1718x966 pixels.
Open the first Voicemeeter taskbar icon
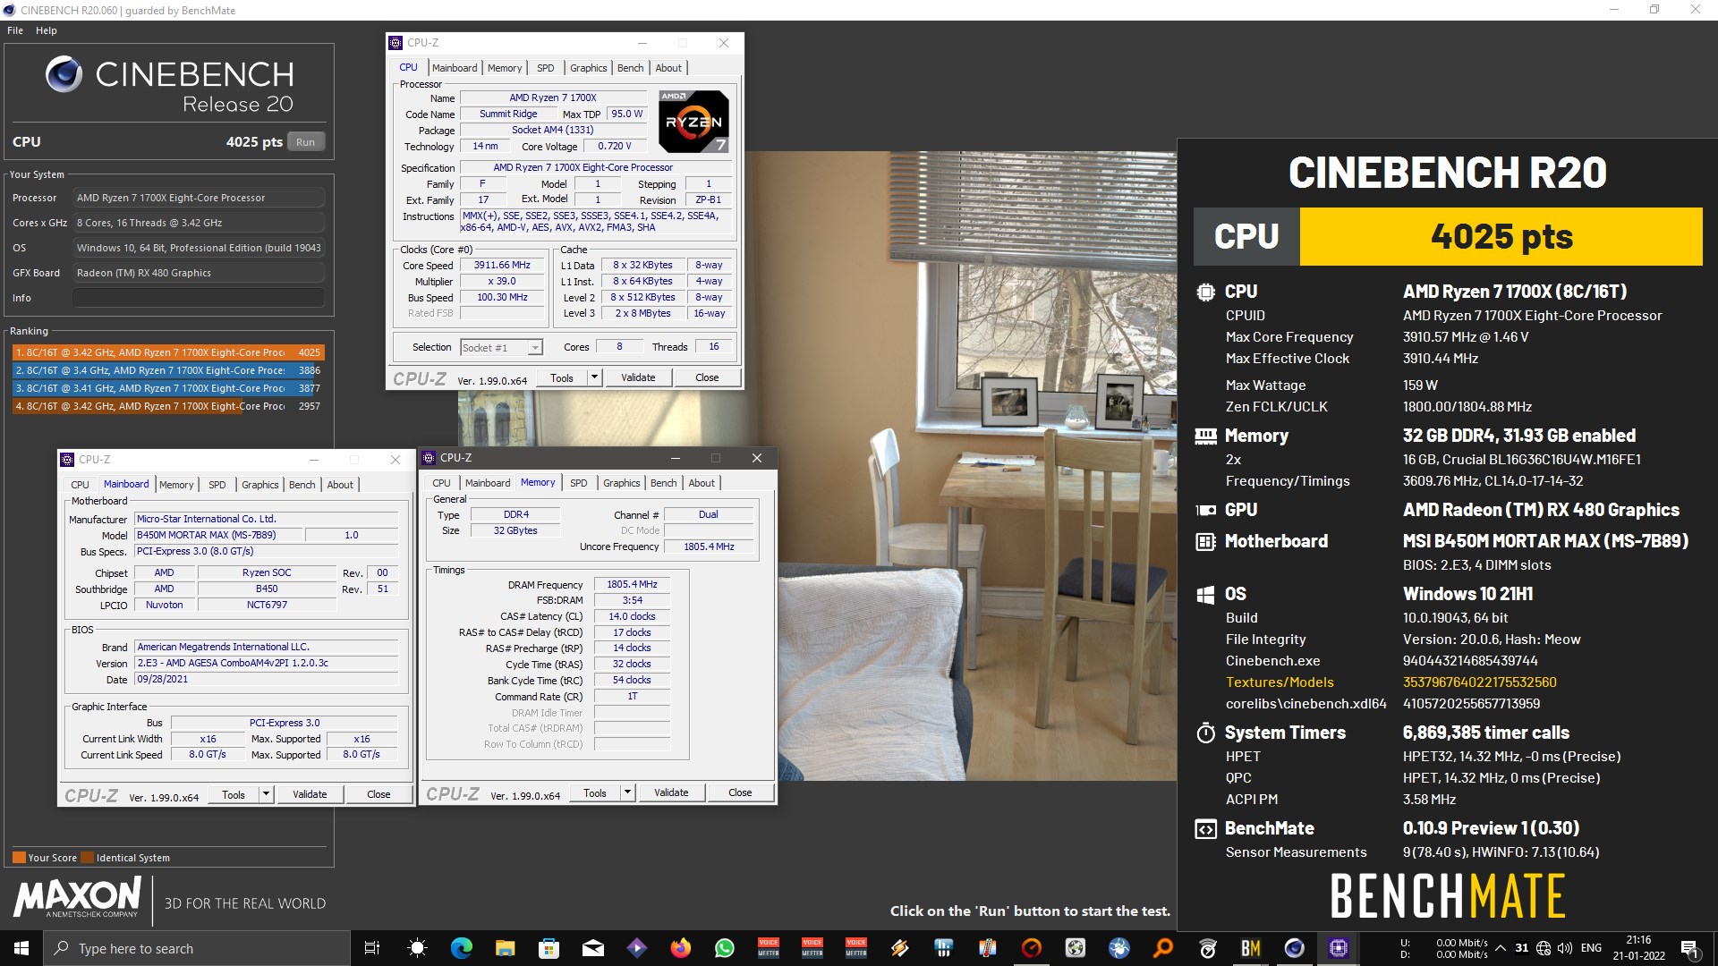(769, 948)
